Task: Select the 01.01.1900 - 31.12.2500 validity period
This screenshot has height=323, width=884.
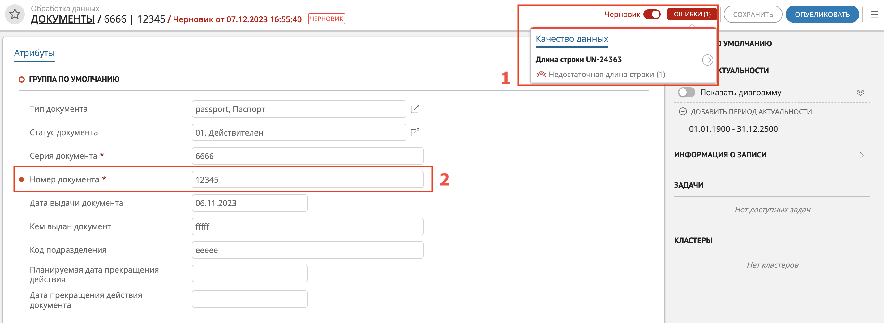Action: (733, 129)
